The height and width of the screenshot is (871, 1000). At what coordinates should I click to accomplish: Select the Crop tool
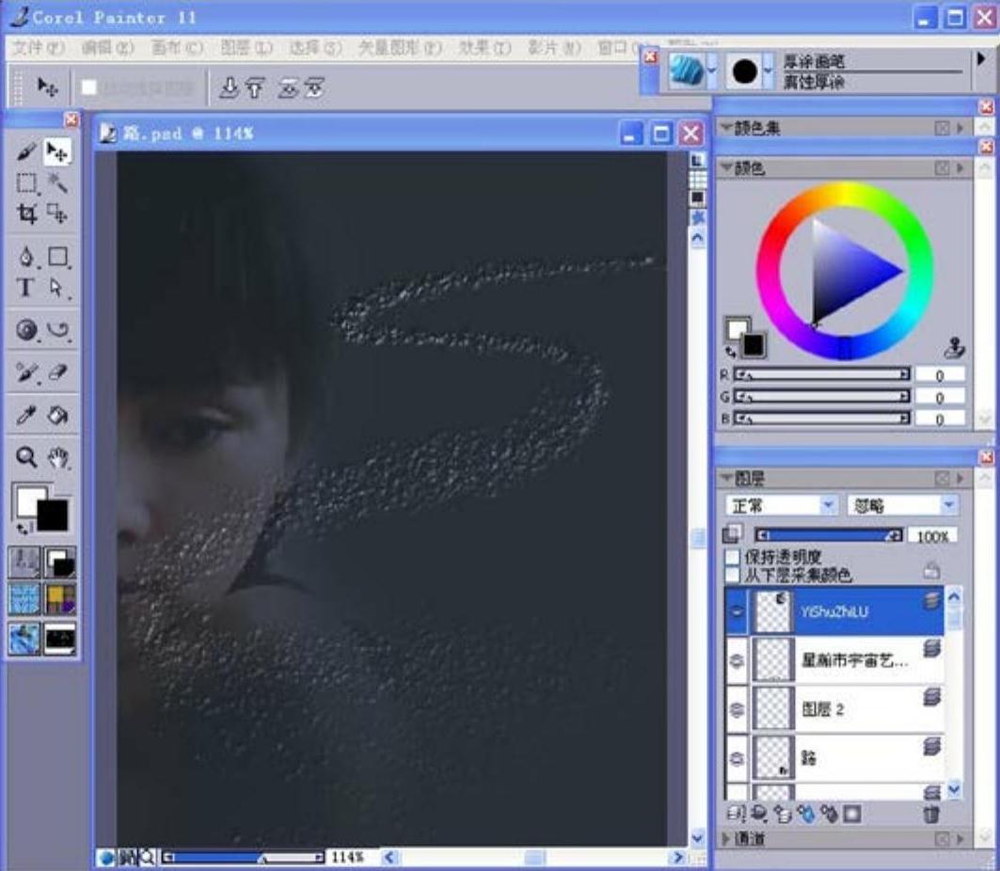pyautogui.click(x=26, y=214)
